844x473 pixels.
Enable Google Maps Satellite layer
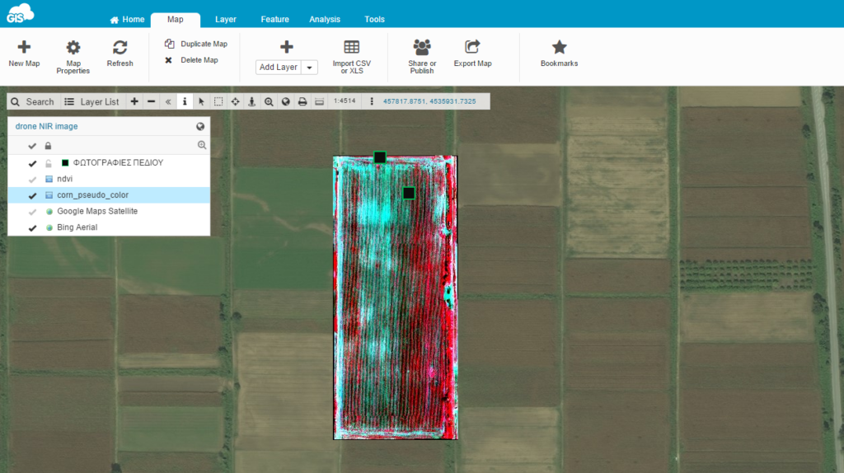(x=32, y=212)
